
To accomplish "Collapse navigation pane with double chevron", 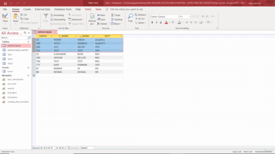I will point(29,33).
